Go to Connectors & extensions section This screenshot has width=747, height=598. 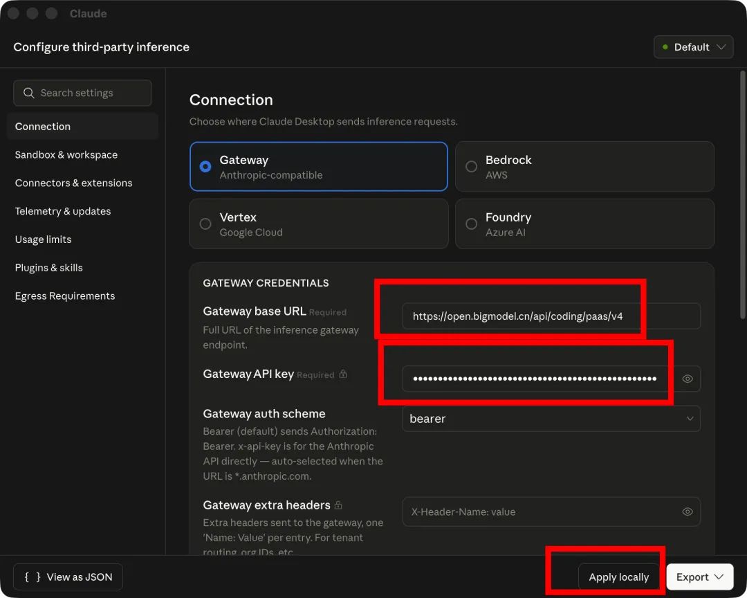click(73, 183)
